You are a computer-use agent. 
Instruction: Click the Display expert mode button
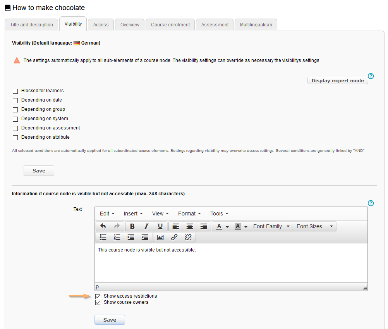(338, 81)
